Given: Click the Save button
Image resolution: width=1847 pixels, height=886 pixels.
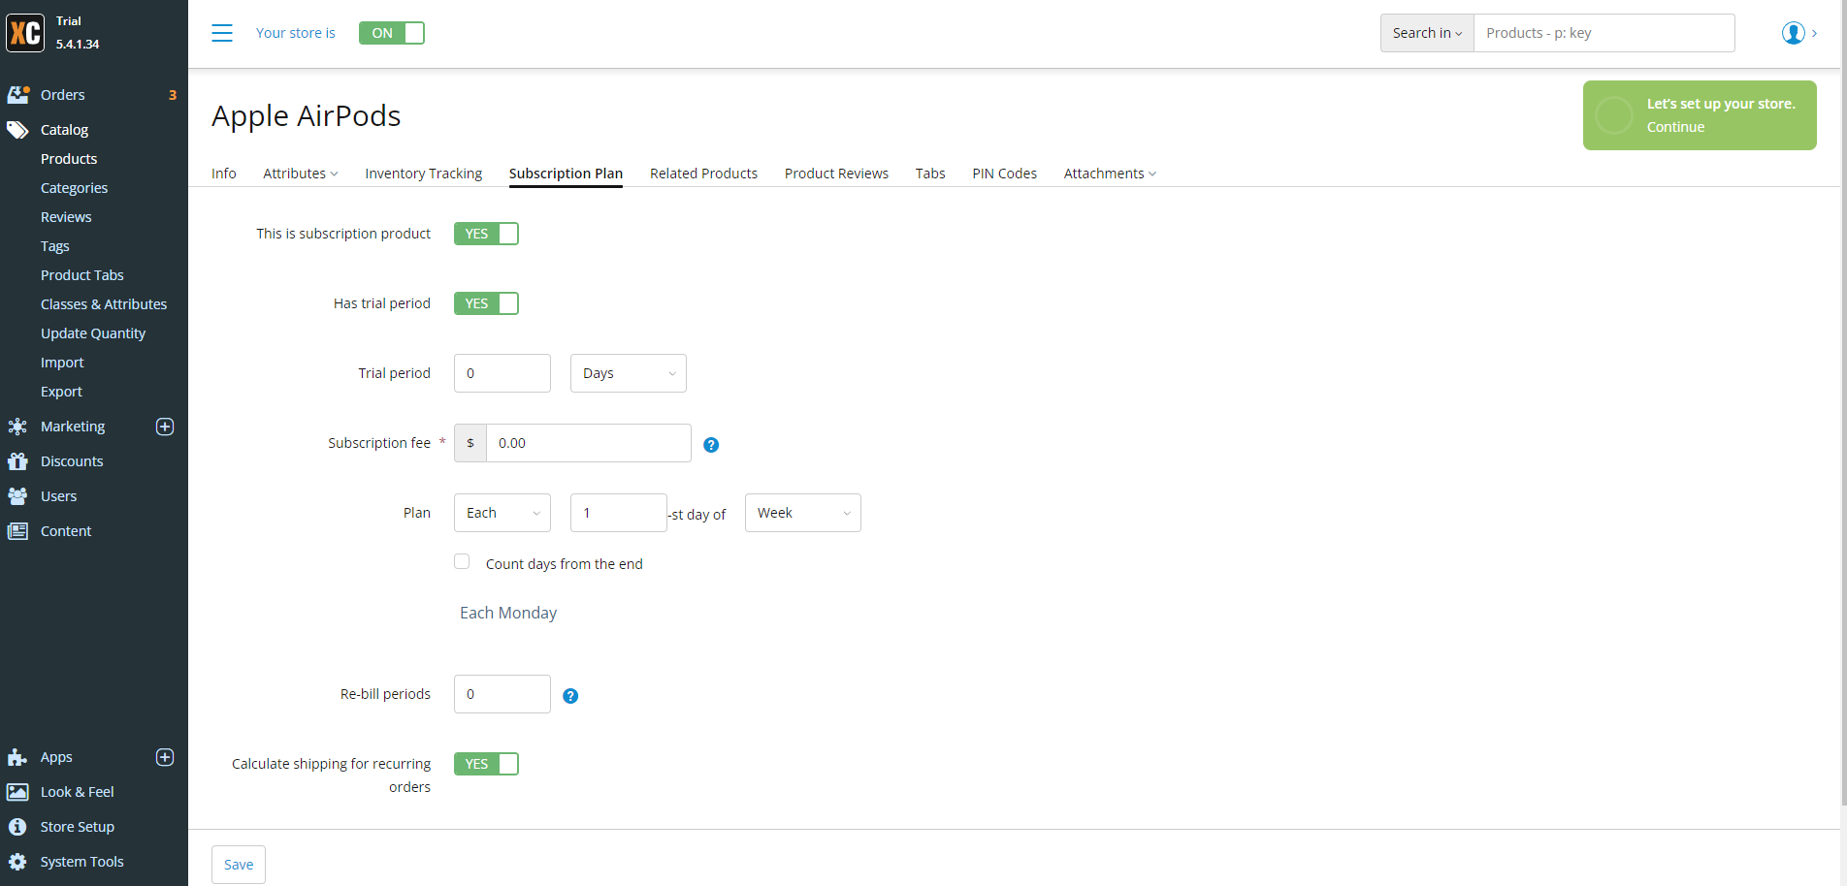Looking at the screenshot, I should tap(239, 865).
